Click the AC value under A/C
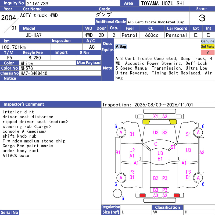This screenshot has width=215, height=215. tap(92, 47)
